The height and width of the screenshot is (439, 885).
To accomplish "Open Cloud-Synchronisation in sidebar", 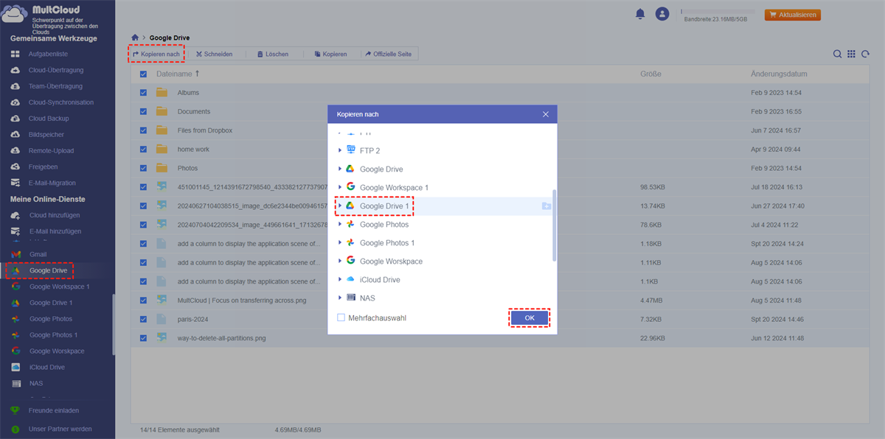I will [x=60, y=102].
